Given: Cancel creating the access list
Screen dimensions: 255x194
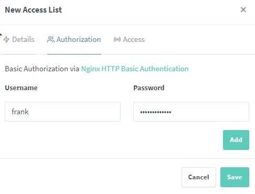Looking at the screenshot, I should (199, 177).
